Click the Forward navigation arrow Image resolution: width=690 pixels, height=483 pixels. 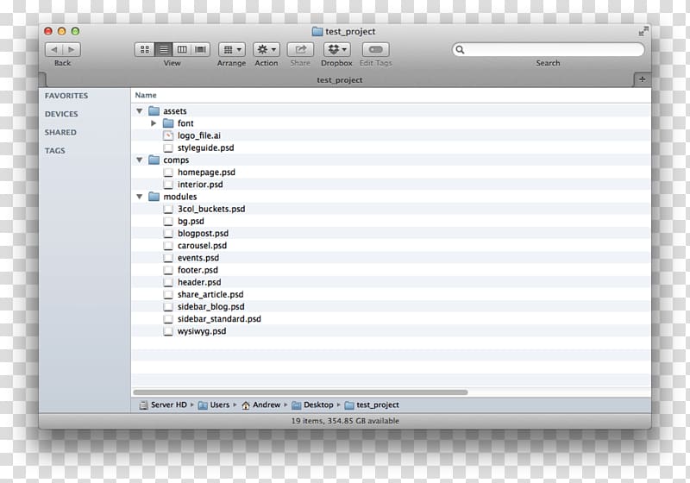coord(72,50)
